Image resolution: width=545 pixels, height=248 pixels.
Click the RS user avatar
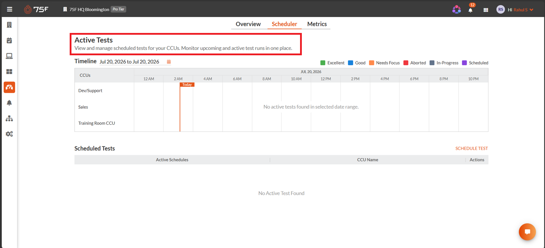coord(501,10)
